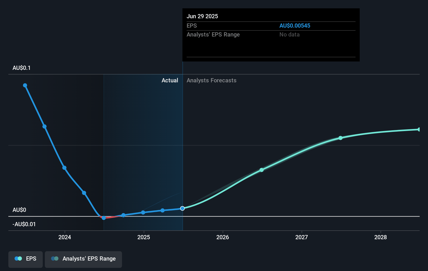Click the EPS data point at start of 2024
Image resolution: width=428 pixels, height=271 pixels.
pyautogui.click(x=64, y=168)
